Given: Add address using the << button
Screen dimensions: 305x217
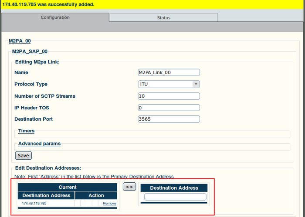Looking at the screenshot, I should tap(129, 187).
